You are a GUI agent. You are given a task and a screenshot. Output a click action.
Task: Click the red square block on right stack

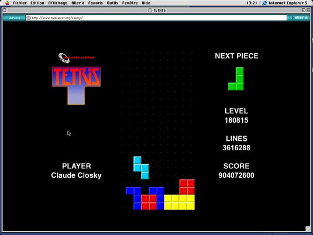coord(187,187)
